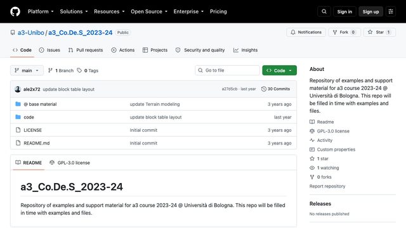Click the Go to file search field
This screenshot has height=228, width=406.
(x=227, y=70)
